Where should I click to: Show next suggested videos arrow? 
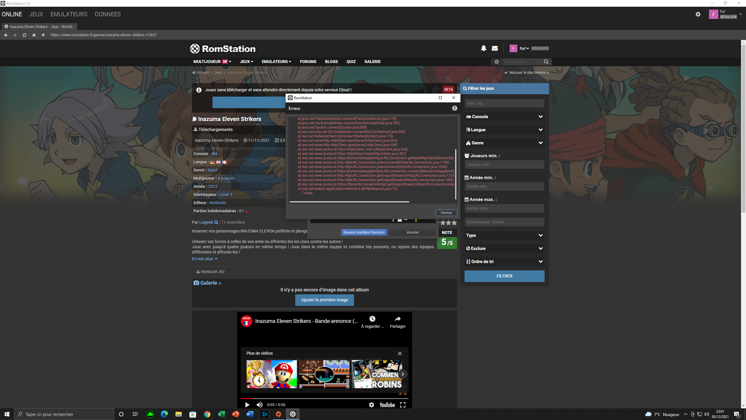pos(403,374)
